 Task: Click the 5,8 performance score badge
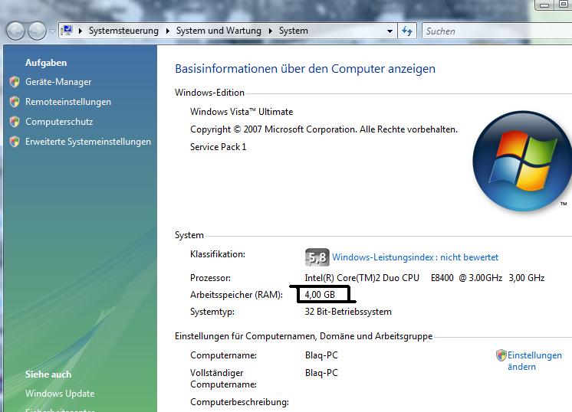click(x=317, y=257)
